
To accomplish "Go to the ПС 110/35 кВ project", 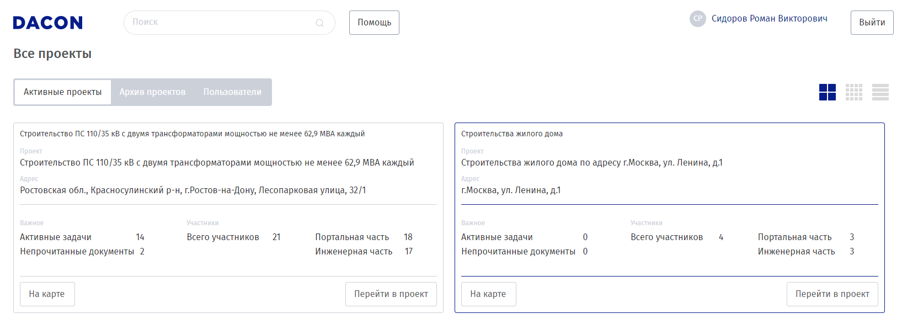I will coord(391,294).
